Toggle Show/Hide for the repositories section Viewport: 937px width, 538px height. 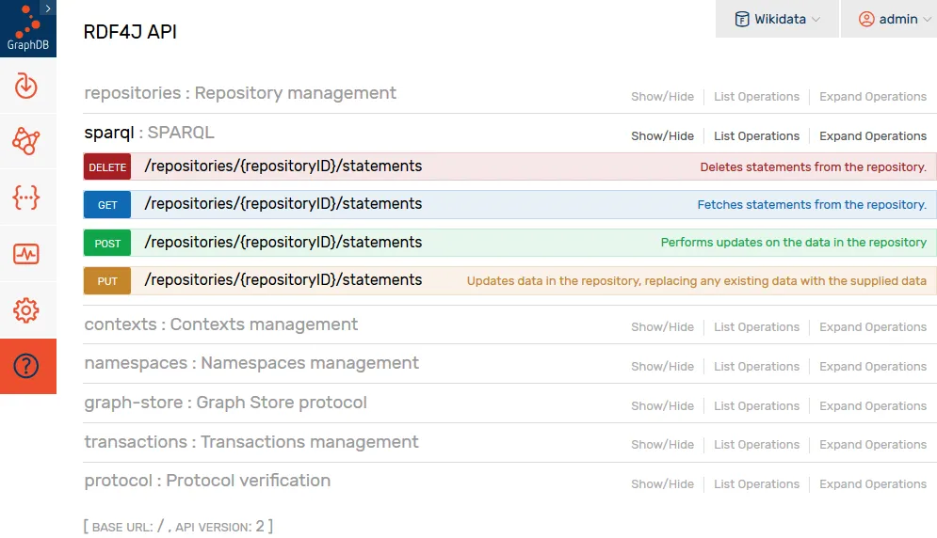(x=662, y=97)
